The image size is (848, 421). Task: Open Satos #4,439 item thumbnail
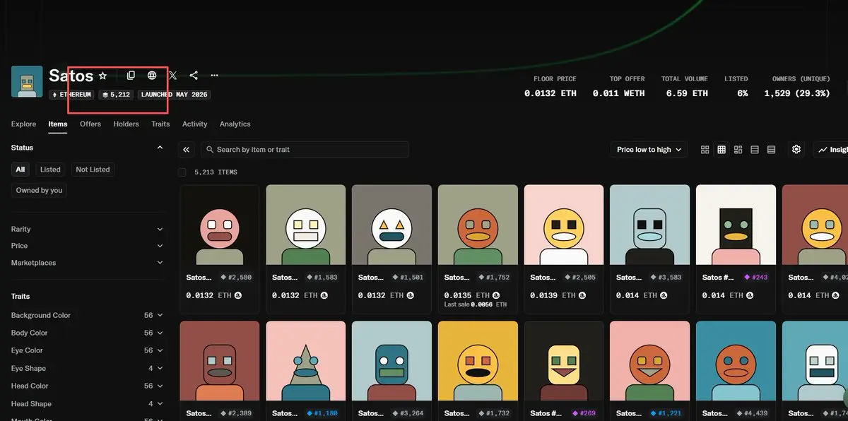(x=736, y=362)
